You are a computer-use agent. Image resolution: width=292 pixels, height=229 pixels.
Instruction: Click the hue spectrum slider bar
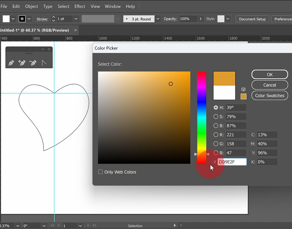pos(202,117)
